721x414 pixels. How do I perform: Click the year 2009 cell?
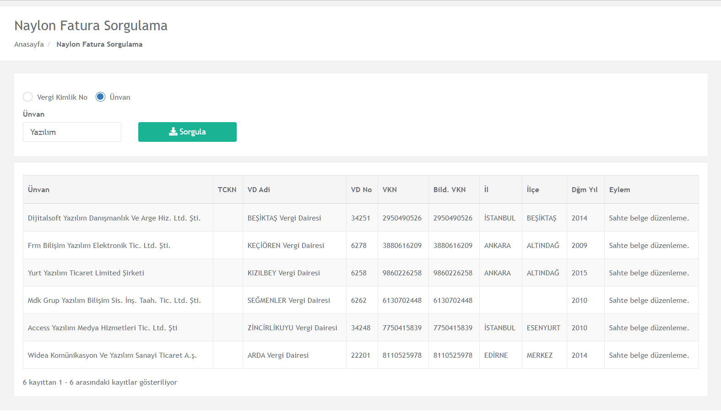pos(585,245)
